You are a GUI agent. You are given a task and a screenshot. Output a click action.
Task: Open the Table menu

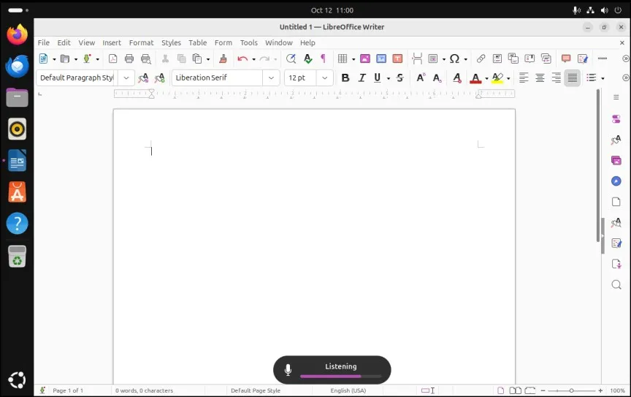[x=198, y=42]
